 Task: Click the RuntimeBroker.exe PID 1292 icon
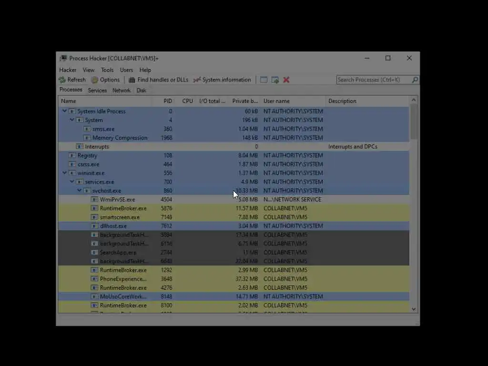[94, 270]
